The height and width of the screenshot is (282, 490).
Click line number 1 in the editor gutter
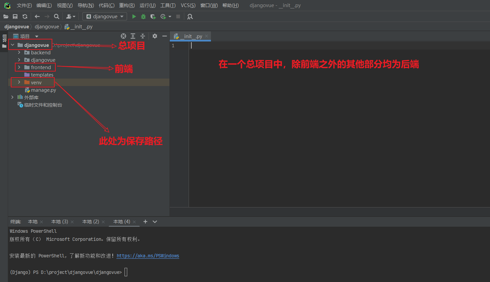coord(173,45)
